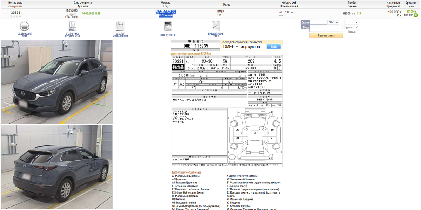Viewport: 421px width, 210px height.
Task: Open the car catalog icon
Action: [x=120, y=27]
